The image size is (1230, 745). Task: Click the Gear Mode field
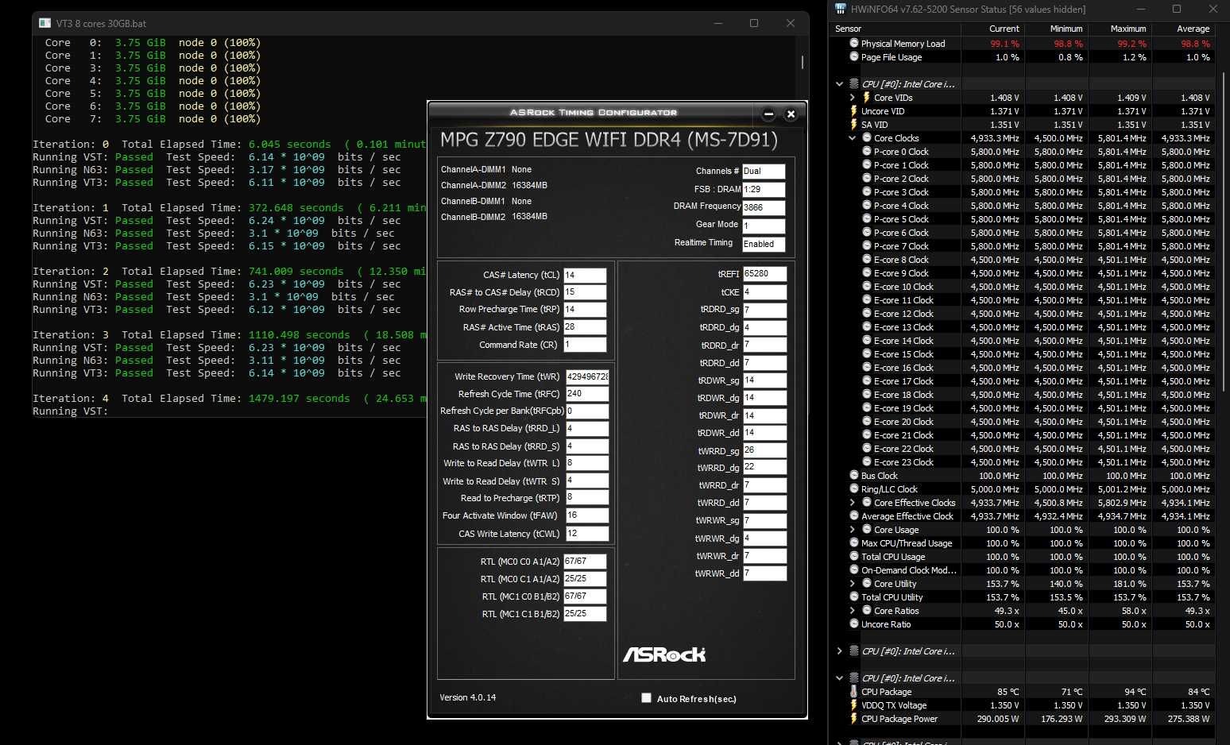coord(764,226)
